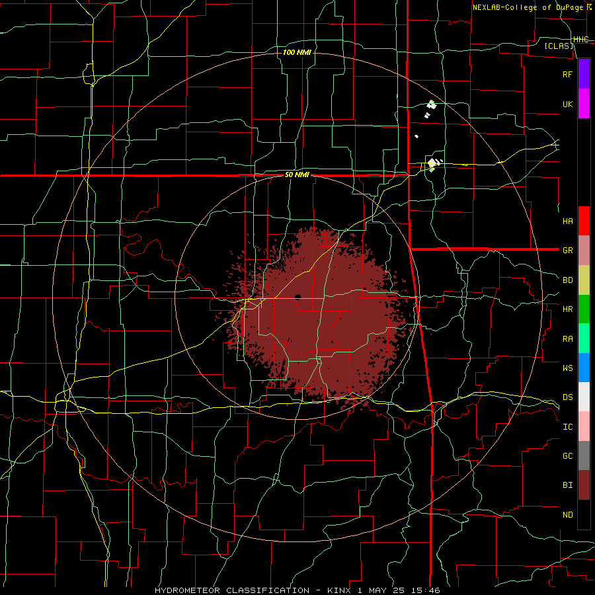Click the '100 NMI' range ring label
The image size is (595, 595).
tap(297, 52)
